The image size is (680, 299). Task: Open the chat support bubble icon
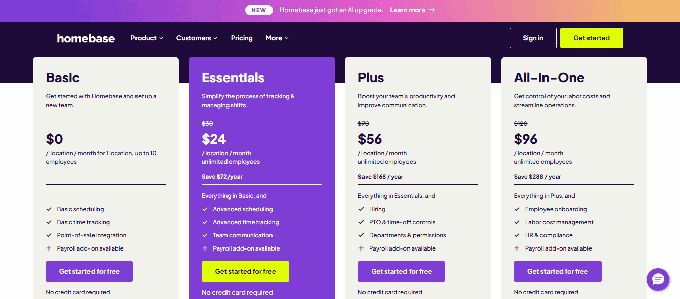point(658,279)
